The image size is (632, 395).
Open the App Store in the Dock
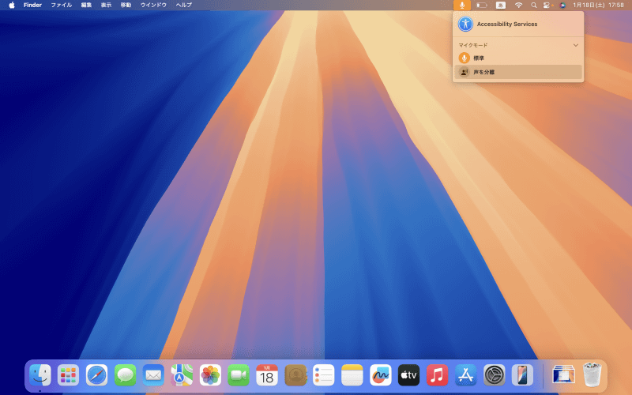click(x=465, y=375)
